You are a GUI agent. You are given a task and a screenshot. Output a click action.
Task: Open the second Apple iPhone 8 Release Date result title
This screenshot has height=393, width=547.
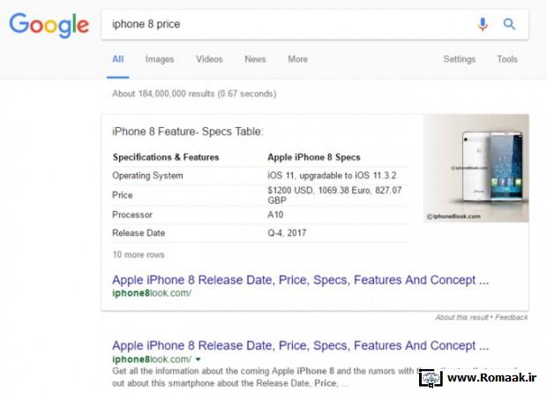pos(300,345)
